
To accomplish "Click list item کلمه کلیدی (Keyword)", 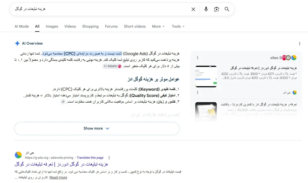I will pos(116,89).
